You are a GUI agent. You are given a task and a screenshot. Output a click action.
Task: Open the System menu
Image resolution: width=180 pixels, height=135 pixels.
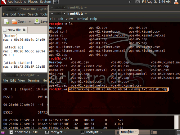[45, 2]
